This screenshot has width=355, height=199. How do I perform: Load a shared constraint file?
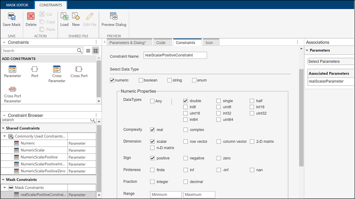pos(64,19)
